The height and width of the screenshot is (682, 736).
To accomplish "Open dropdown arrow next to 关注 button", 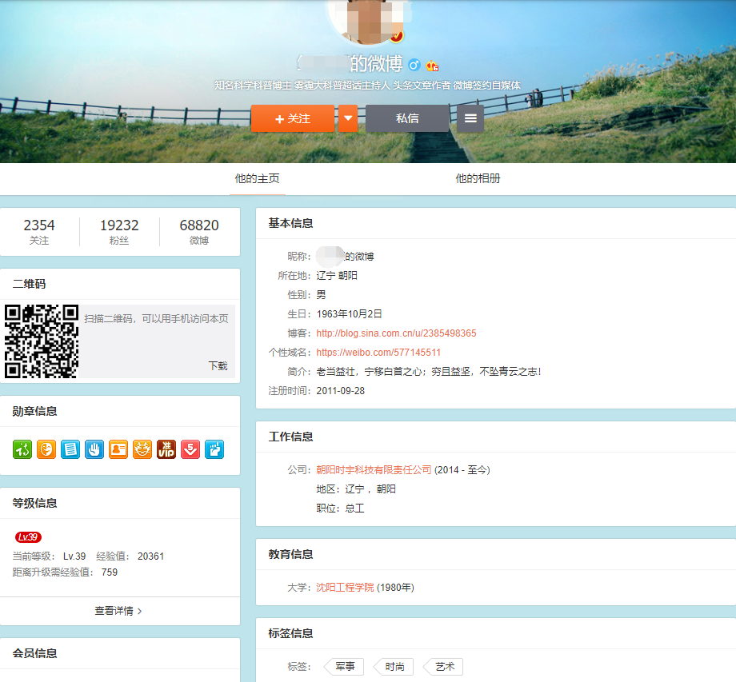I will (348, 118).
